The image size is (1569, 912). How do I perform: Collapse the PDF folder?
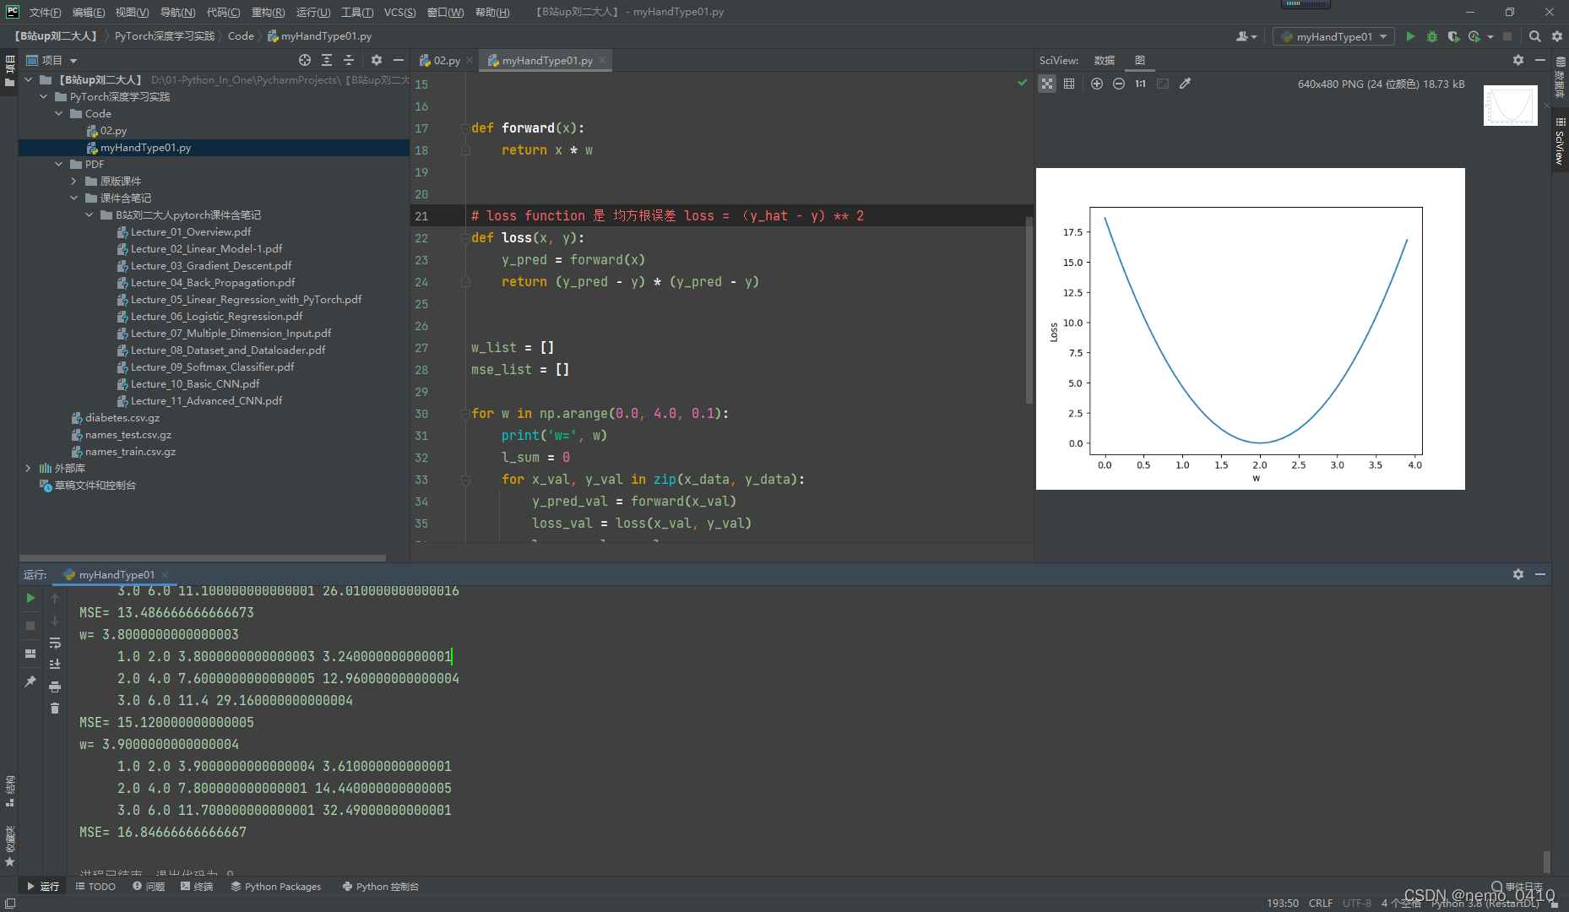tap(59, 165)
